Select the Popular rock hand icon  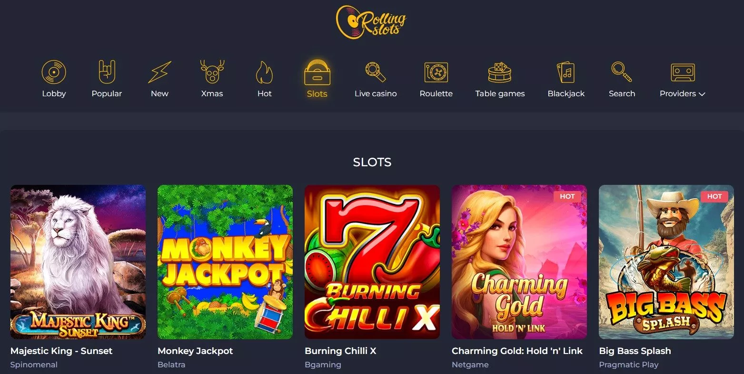coord(107,72)
